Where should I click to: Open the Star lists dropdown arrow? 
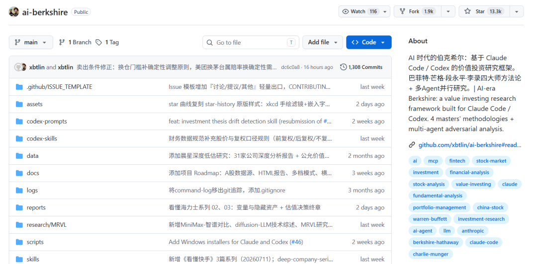[x=517, y=11]
